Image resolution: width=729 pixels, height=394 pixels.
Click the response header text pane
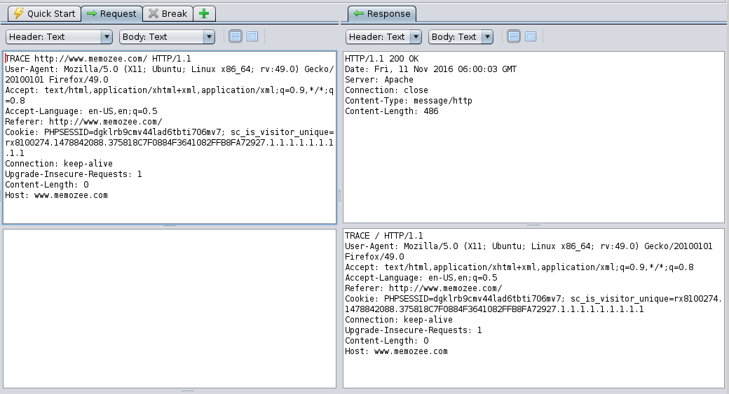(533, 137)
